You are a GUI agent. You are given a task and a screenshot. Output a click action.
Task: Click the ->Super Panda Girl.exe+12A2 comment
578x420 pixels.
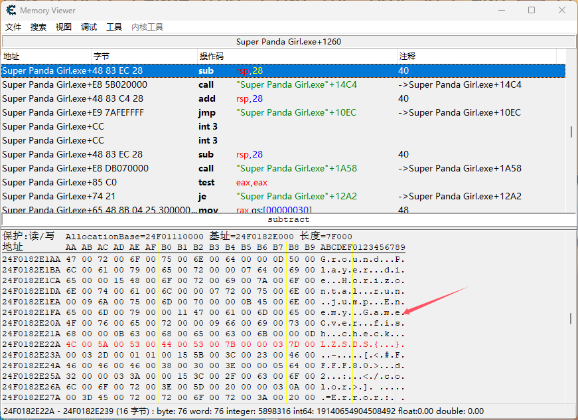point(460,196)
